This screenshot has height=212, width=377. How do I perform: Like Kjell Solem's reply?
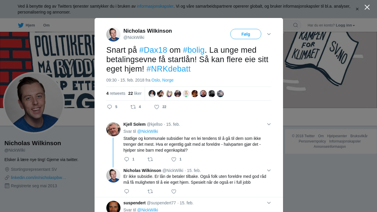[174, 159]
